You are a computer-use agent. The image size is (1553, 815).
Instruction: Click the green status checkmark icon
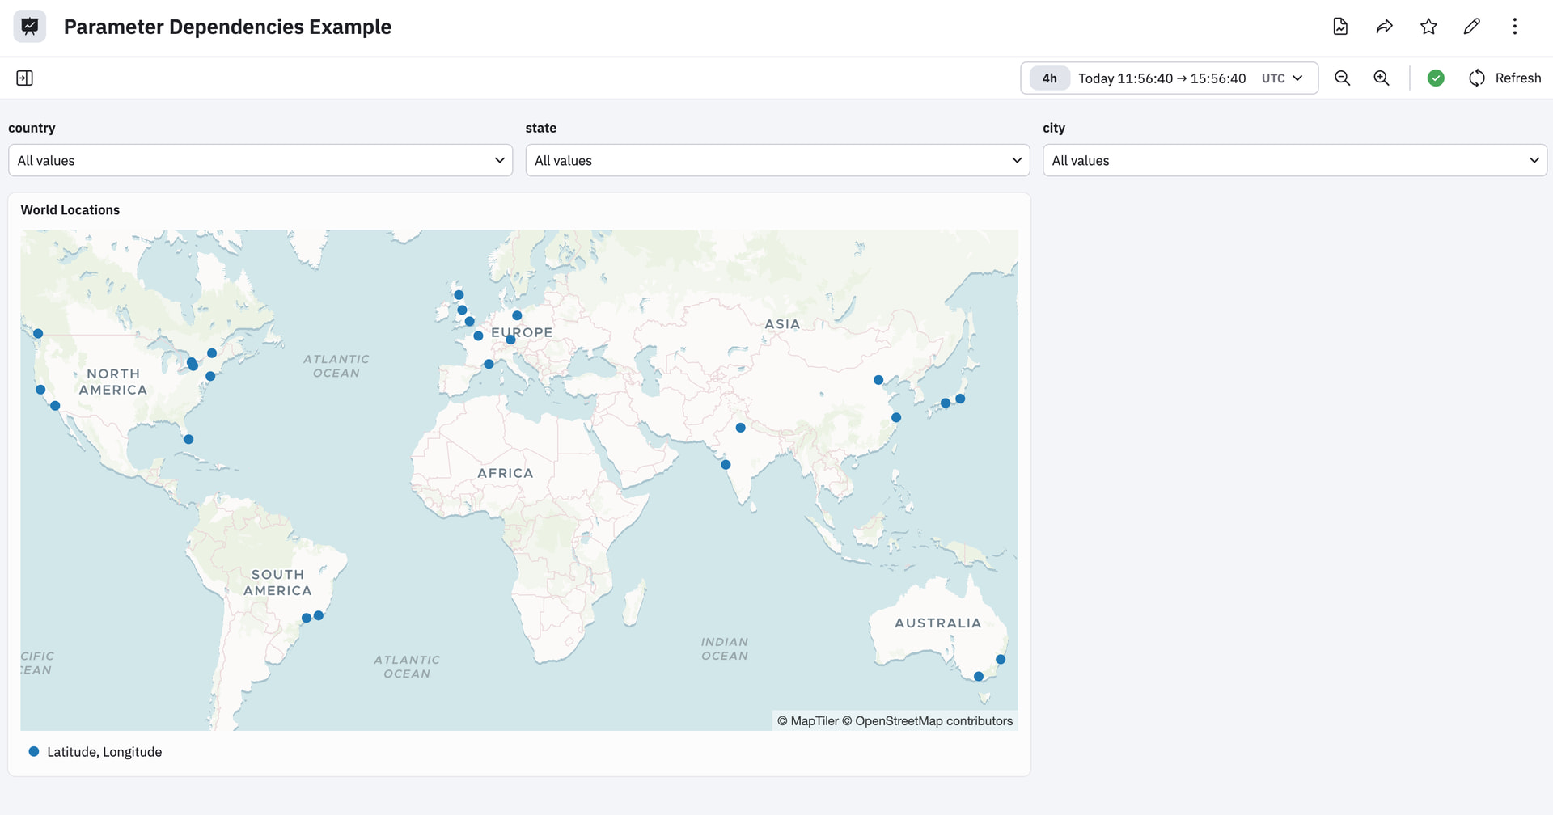coord(1436,78)
